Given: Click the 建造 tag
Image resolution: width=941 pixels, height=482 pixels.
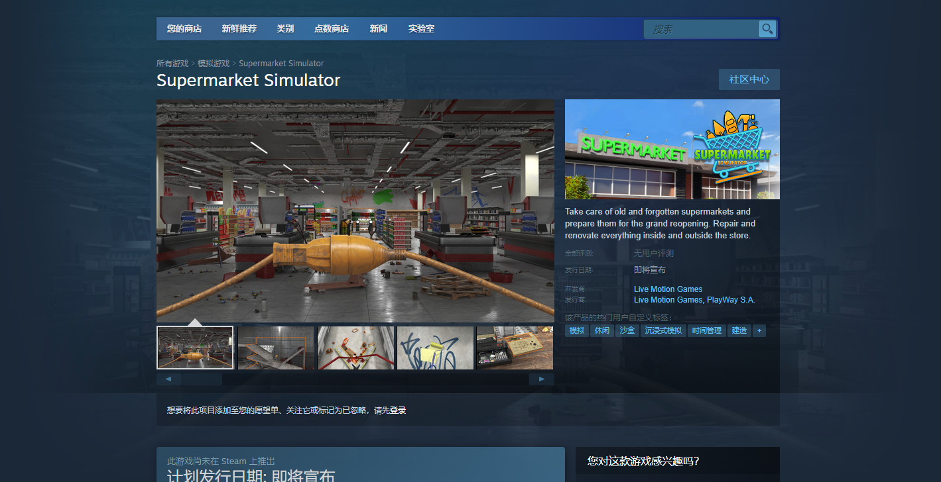Looking at the screenshot, I should pyautogui.click(x=739, y=330).
